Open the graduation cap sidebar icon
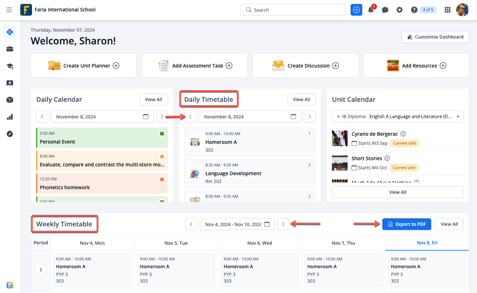Screen dimensions: 477x293 coord(10,66)
